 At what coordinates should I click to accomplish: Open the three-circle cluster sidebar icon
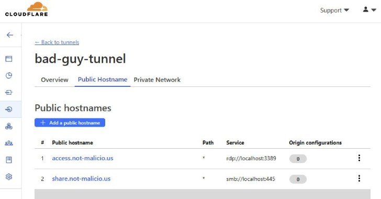(9, 126)
